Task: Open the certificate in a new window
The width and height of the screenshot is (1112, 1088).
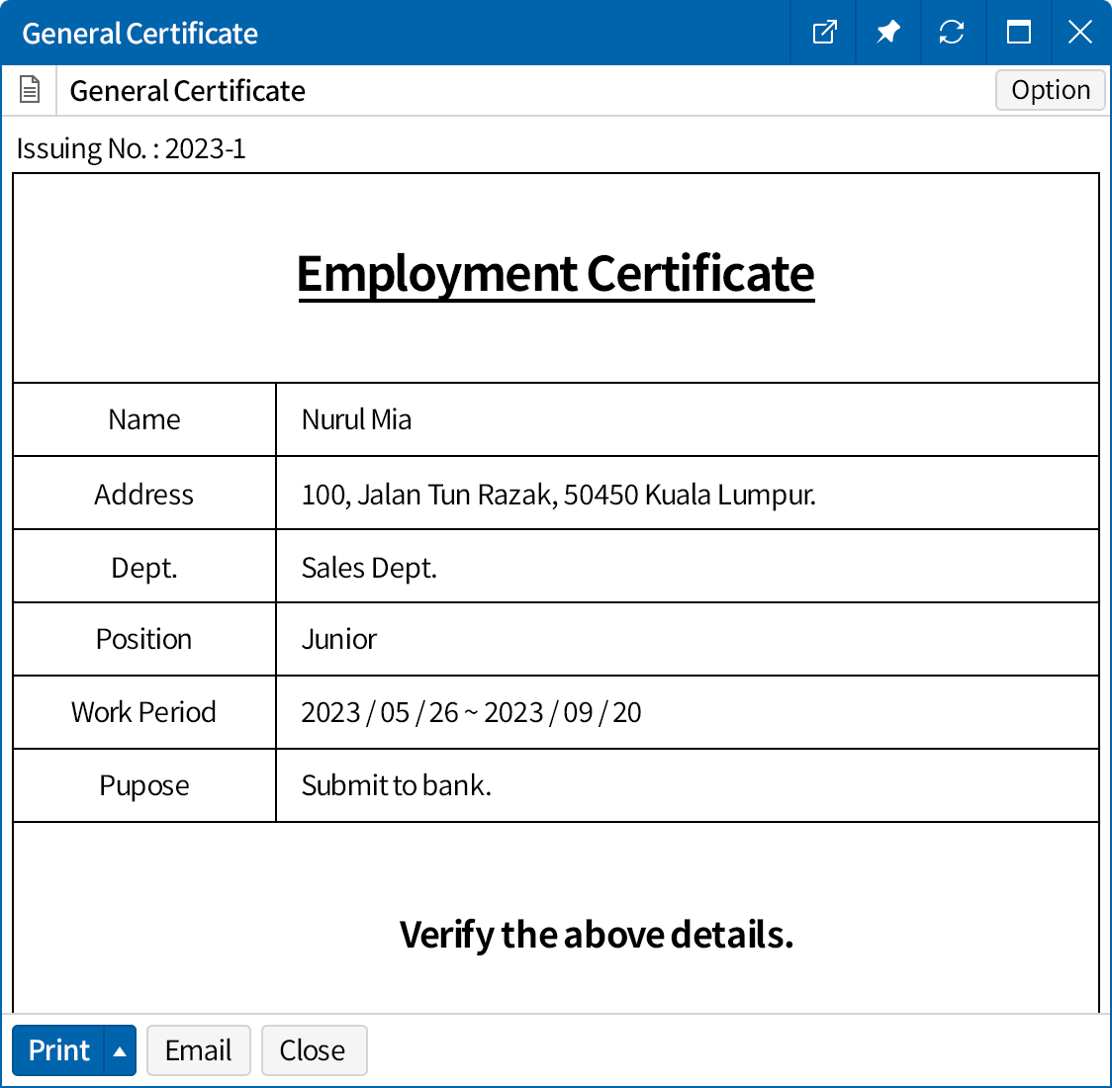Action: tap(824, 33)
